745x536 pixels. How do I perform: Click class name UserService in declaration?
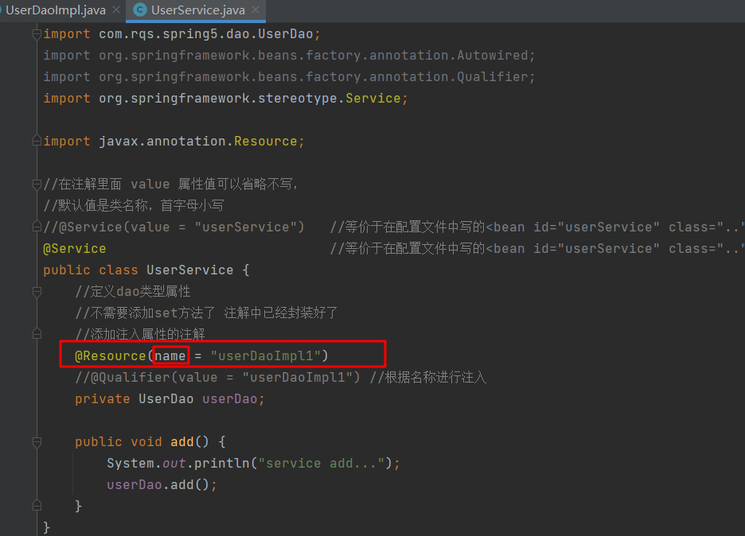click(190, 270)
